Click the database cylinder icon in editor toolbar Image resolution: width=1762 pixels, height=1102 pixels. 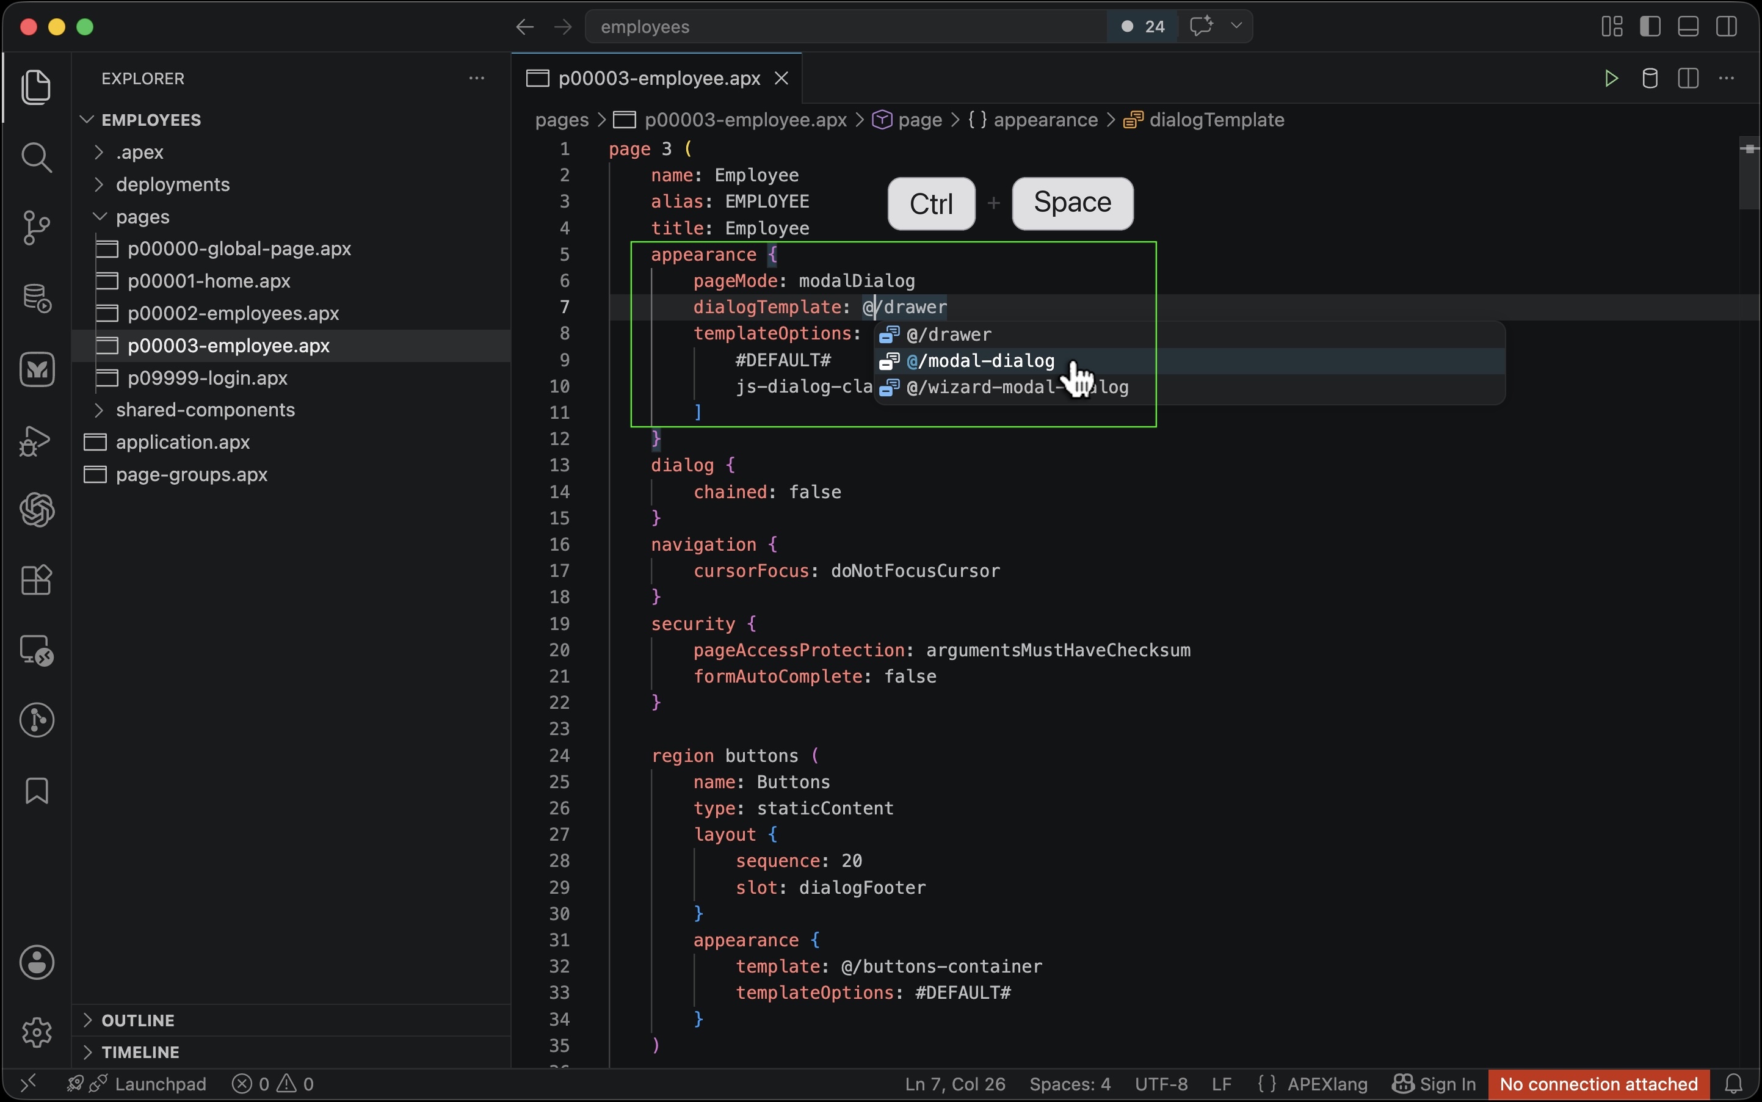[1650, 78]
